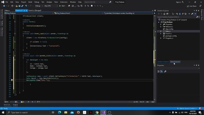Click the Live Share icon
The width and height of the screenshot is (204, 115).
188,6
